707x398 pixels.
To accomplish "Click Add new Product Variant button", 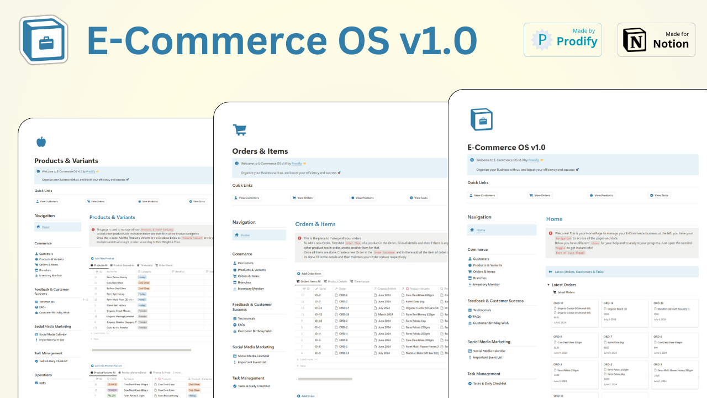I will [106, 366].
